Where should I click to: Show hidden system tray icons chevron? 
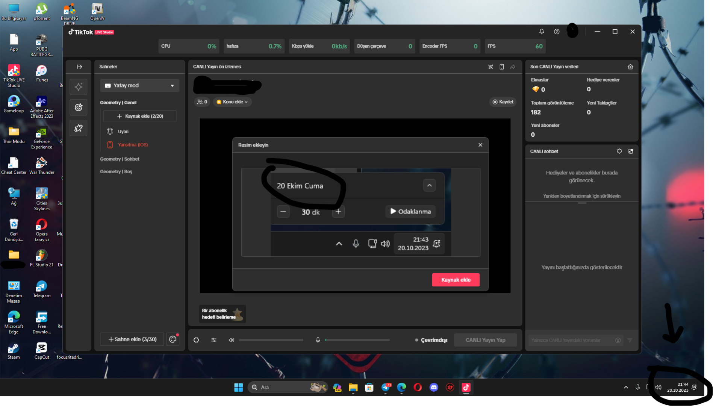pos(626,387)
